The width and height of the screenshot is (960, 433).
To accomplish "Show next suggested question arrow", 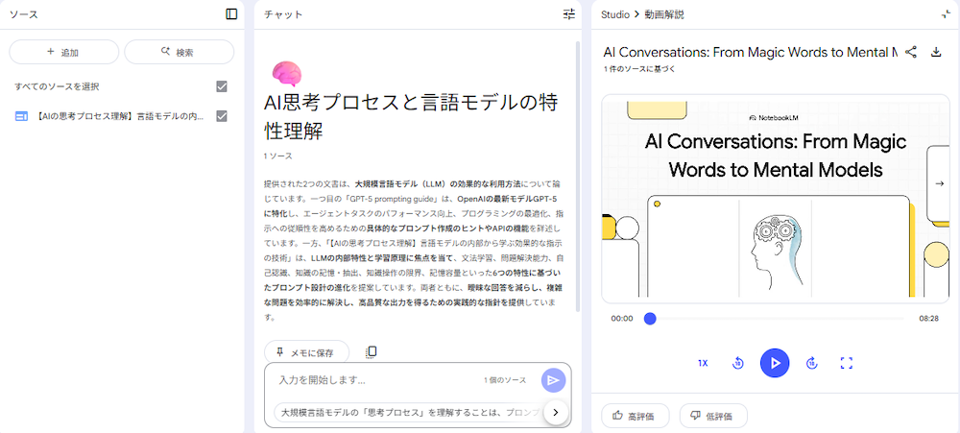I will pyautogui.click(x=556, y=412).
